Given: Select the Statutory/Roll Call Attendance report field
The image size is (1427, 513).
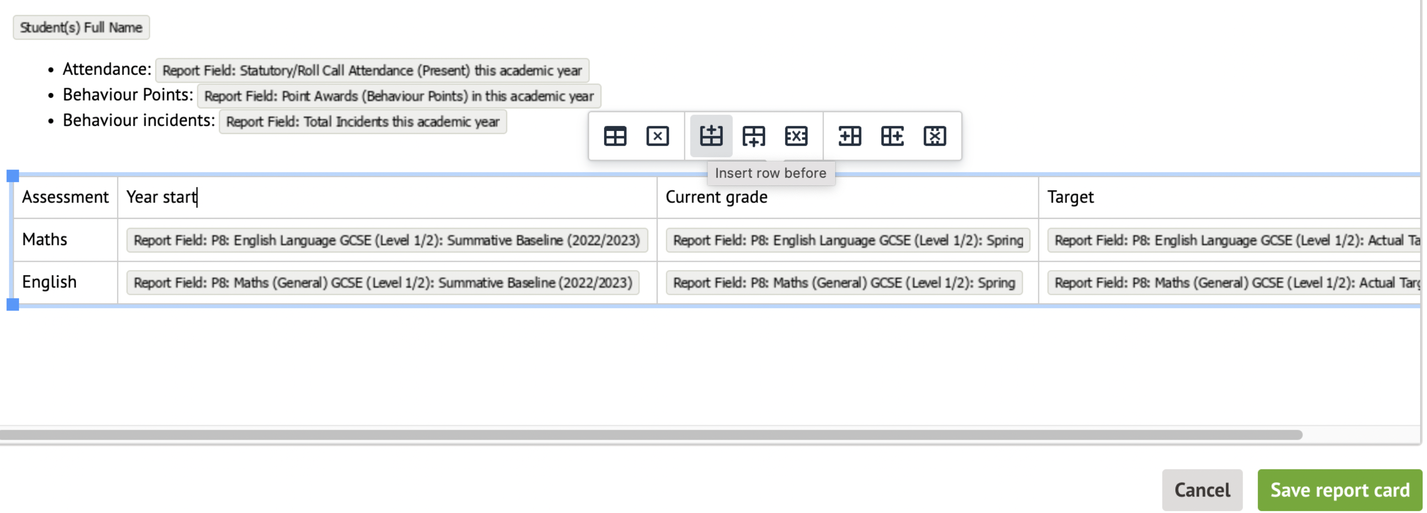Looking at the screenshot, I should pyautogui.click(x=372, y=70).
